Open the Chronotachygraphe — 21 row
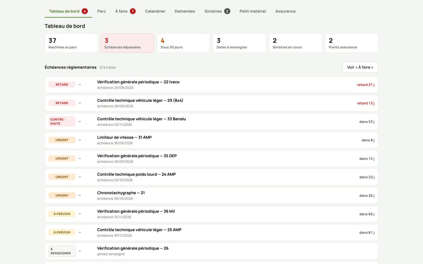The width and height of the screenshot is (423, 264). coord(211,195)
